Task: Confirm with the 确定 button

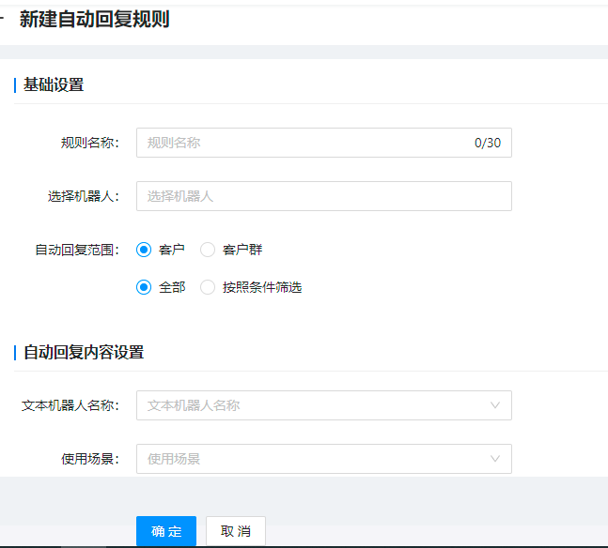Action: point(166,531)
